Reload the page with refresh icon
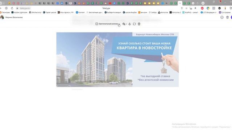Viewport: 232px width, 130px height. click(x=12, y=8)
